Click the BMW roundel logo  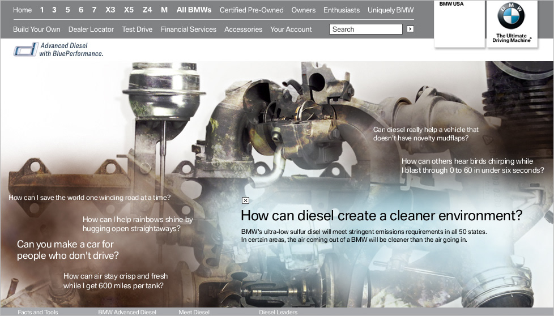511,16
